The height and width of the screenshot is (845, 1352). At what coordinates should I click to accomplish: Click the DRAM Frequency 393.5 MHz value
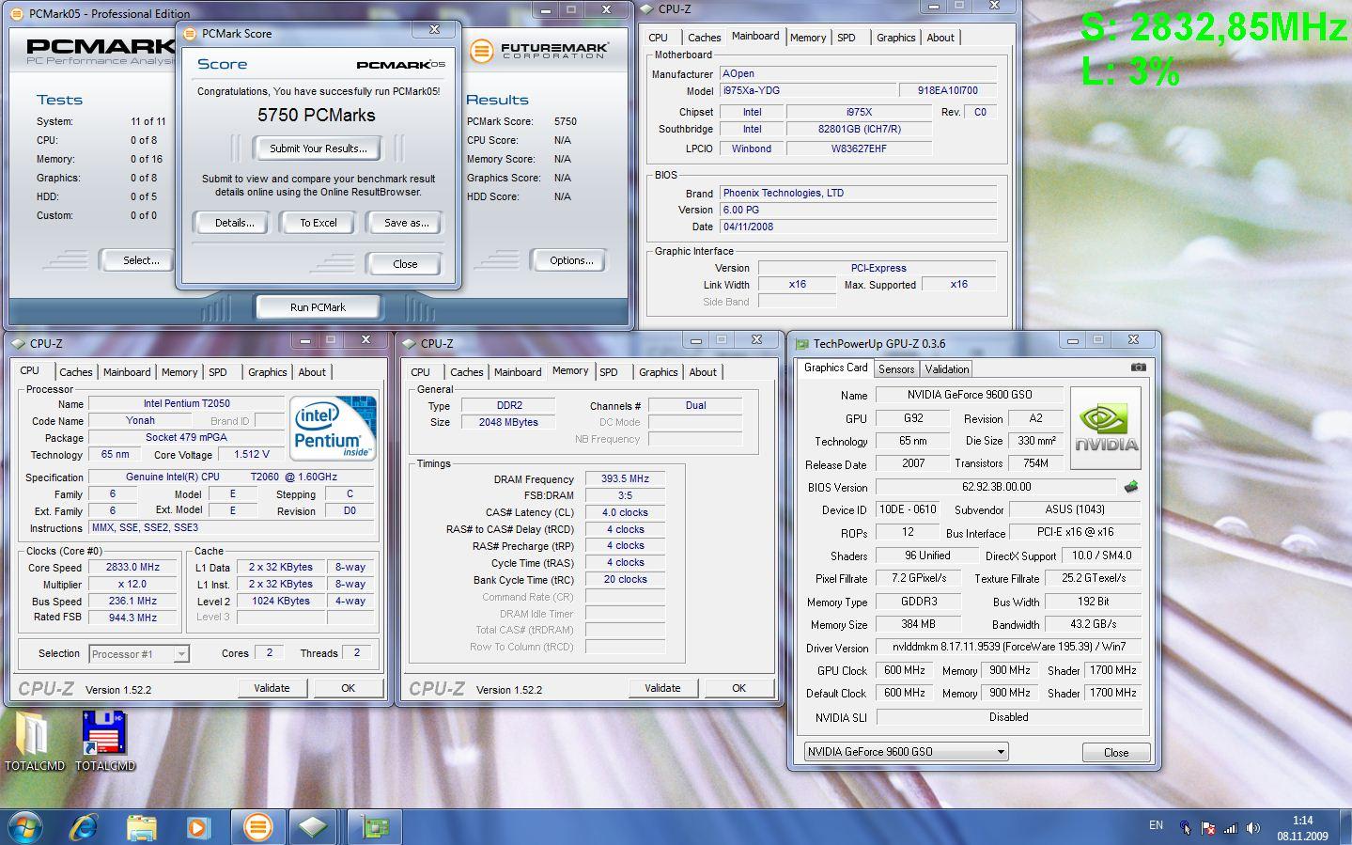point(626,478)
